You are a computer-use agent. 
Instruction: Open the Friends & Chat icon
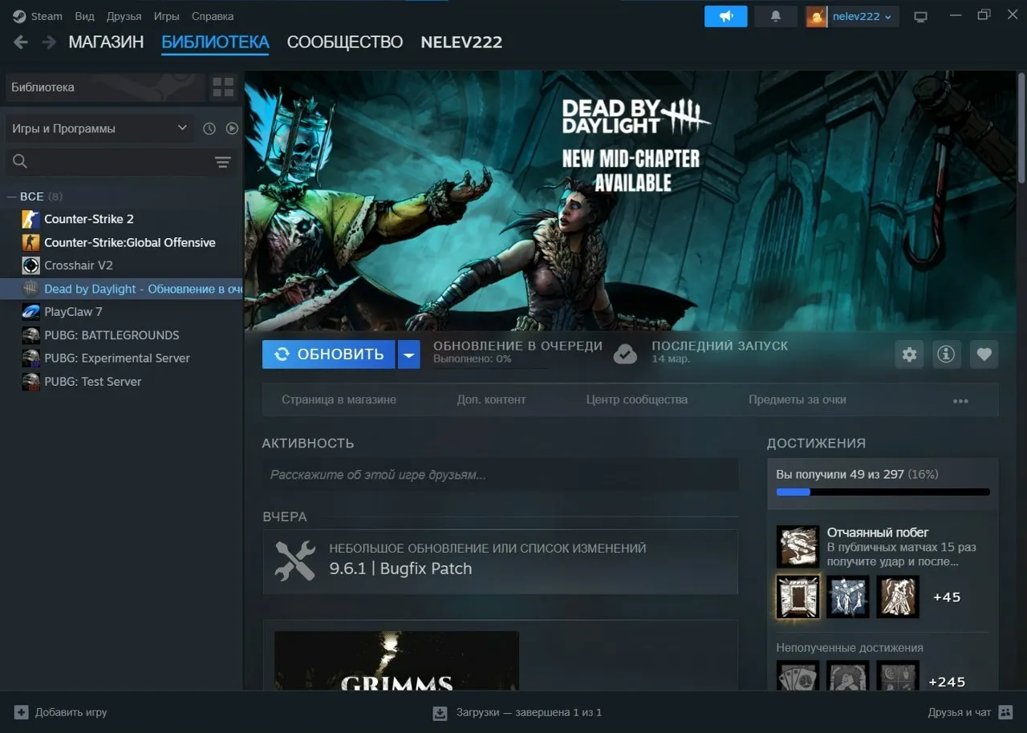click(x=1006, y=712)
